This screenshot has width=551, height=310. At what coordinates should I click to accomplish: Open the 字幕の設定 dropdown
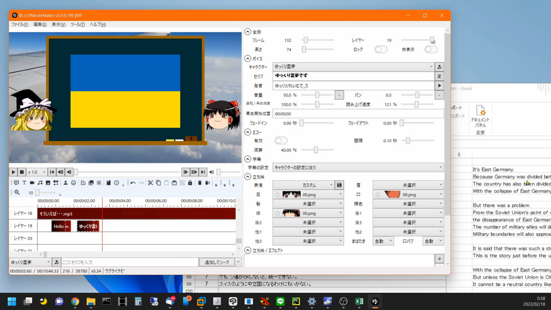coord(358,167)
